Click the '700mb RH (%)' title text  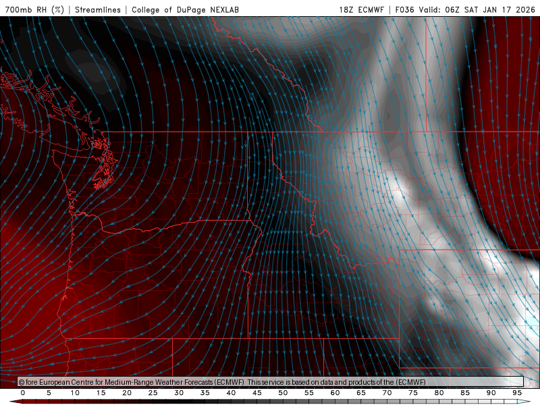[x=35, y=9]
